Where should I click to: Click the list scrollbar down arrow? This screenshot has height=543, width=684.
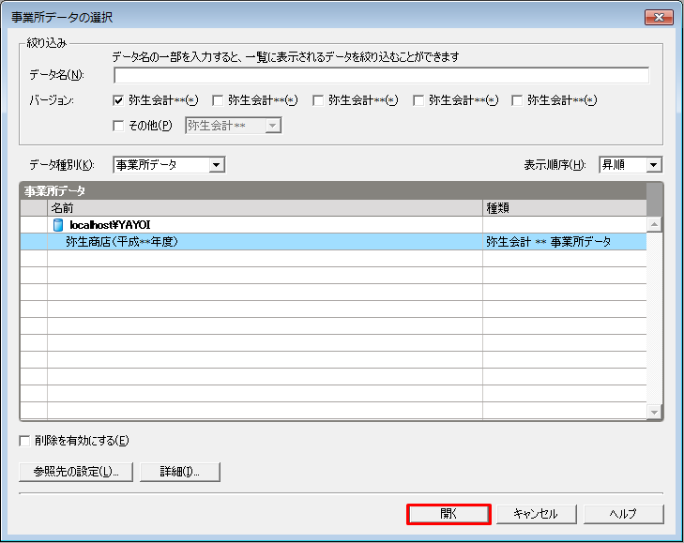pos(654,412)
